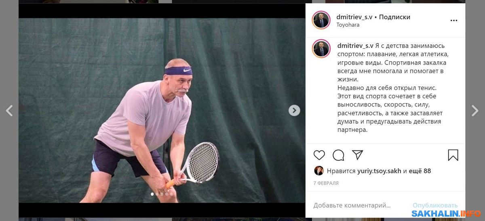
Task: Open the post date 7 ФЕВРАЛЯ
Action: pos(326,183)
